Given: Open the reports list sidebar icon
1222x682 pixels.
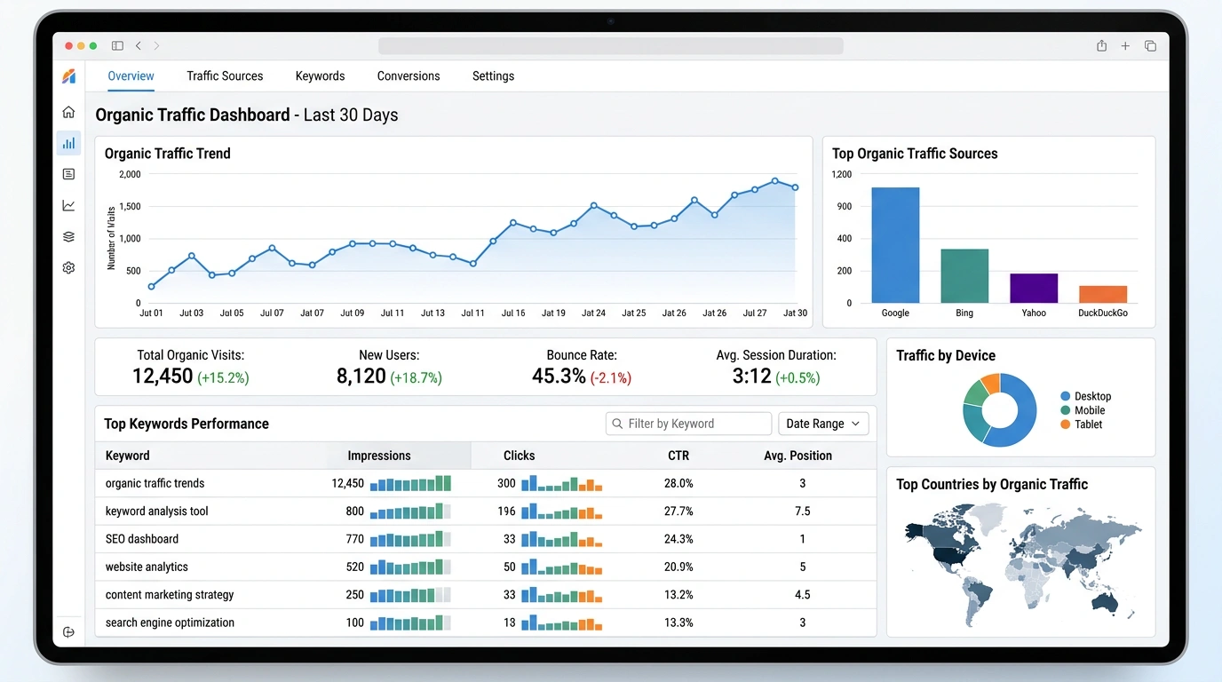Looking at the screenshot, I should (68, 174).
